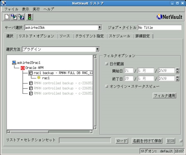
Task: Click the 削除 button
Action: [x=171, y=141]
